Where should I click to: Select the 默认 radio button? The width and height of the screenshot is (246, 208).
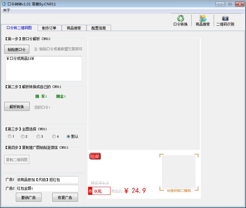(x=68, y=137)
